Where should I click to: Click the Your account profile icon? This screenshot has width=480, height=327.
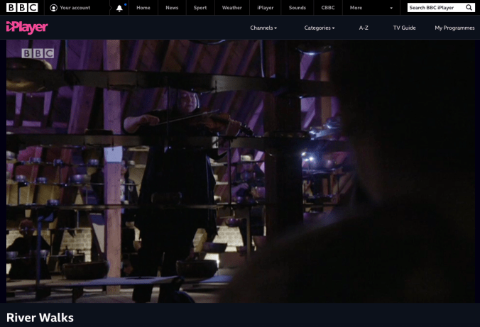(x=53, y=8)
